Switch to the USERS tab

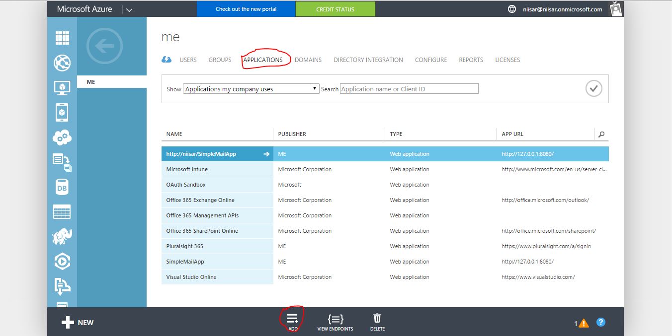point(188,60)
